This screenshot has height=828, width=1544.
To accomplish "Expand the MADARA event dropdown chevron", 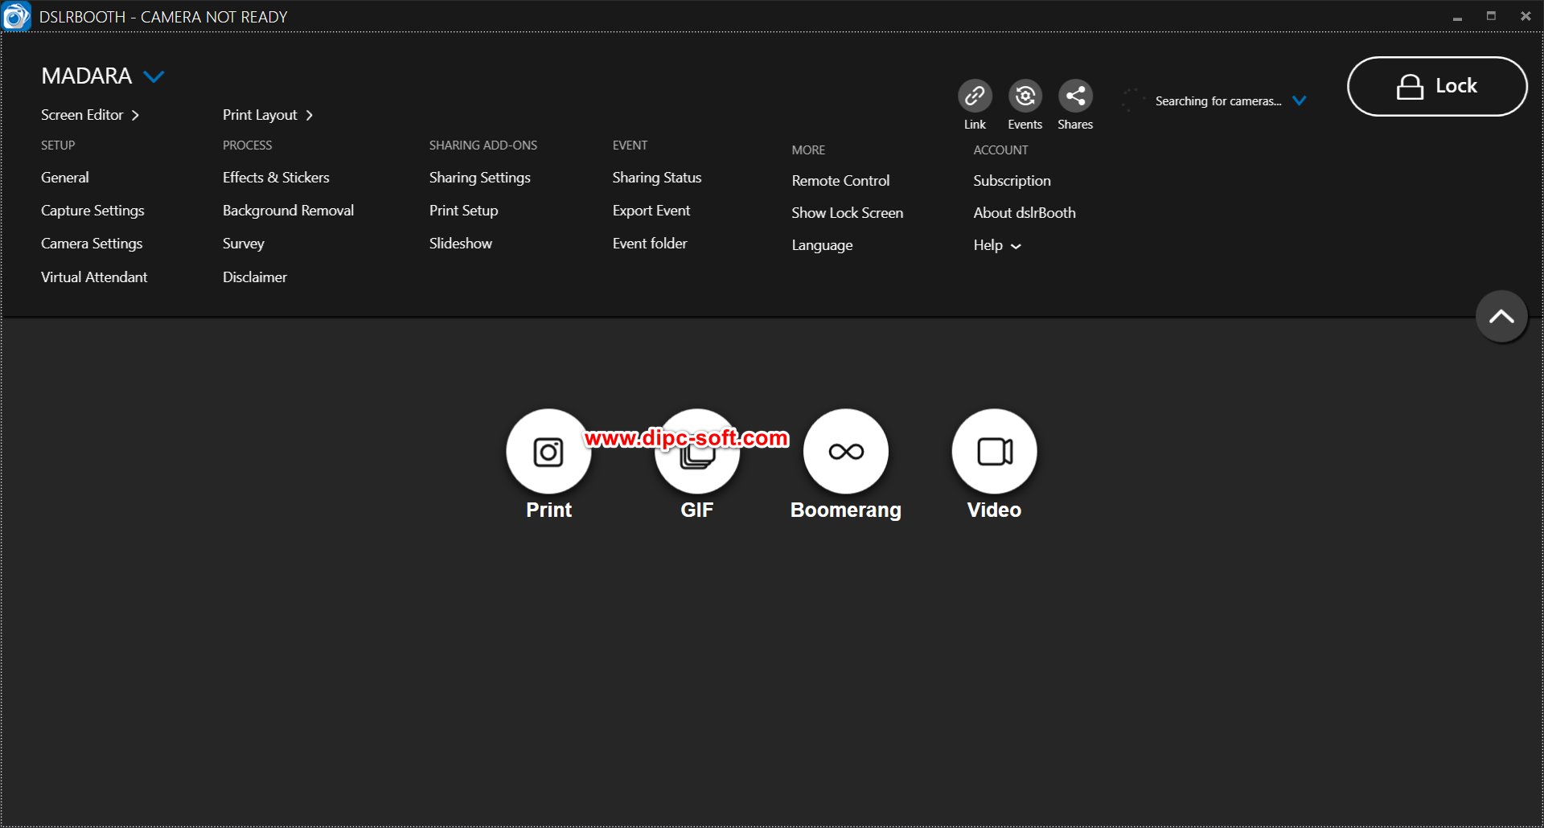I will pyautogui.click(x=154, y=76).
